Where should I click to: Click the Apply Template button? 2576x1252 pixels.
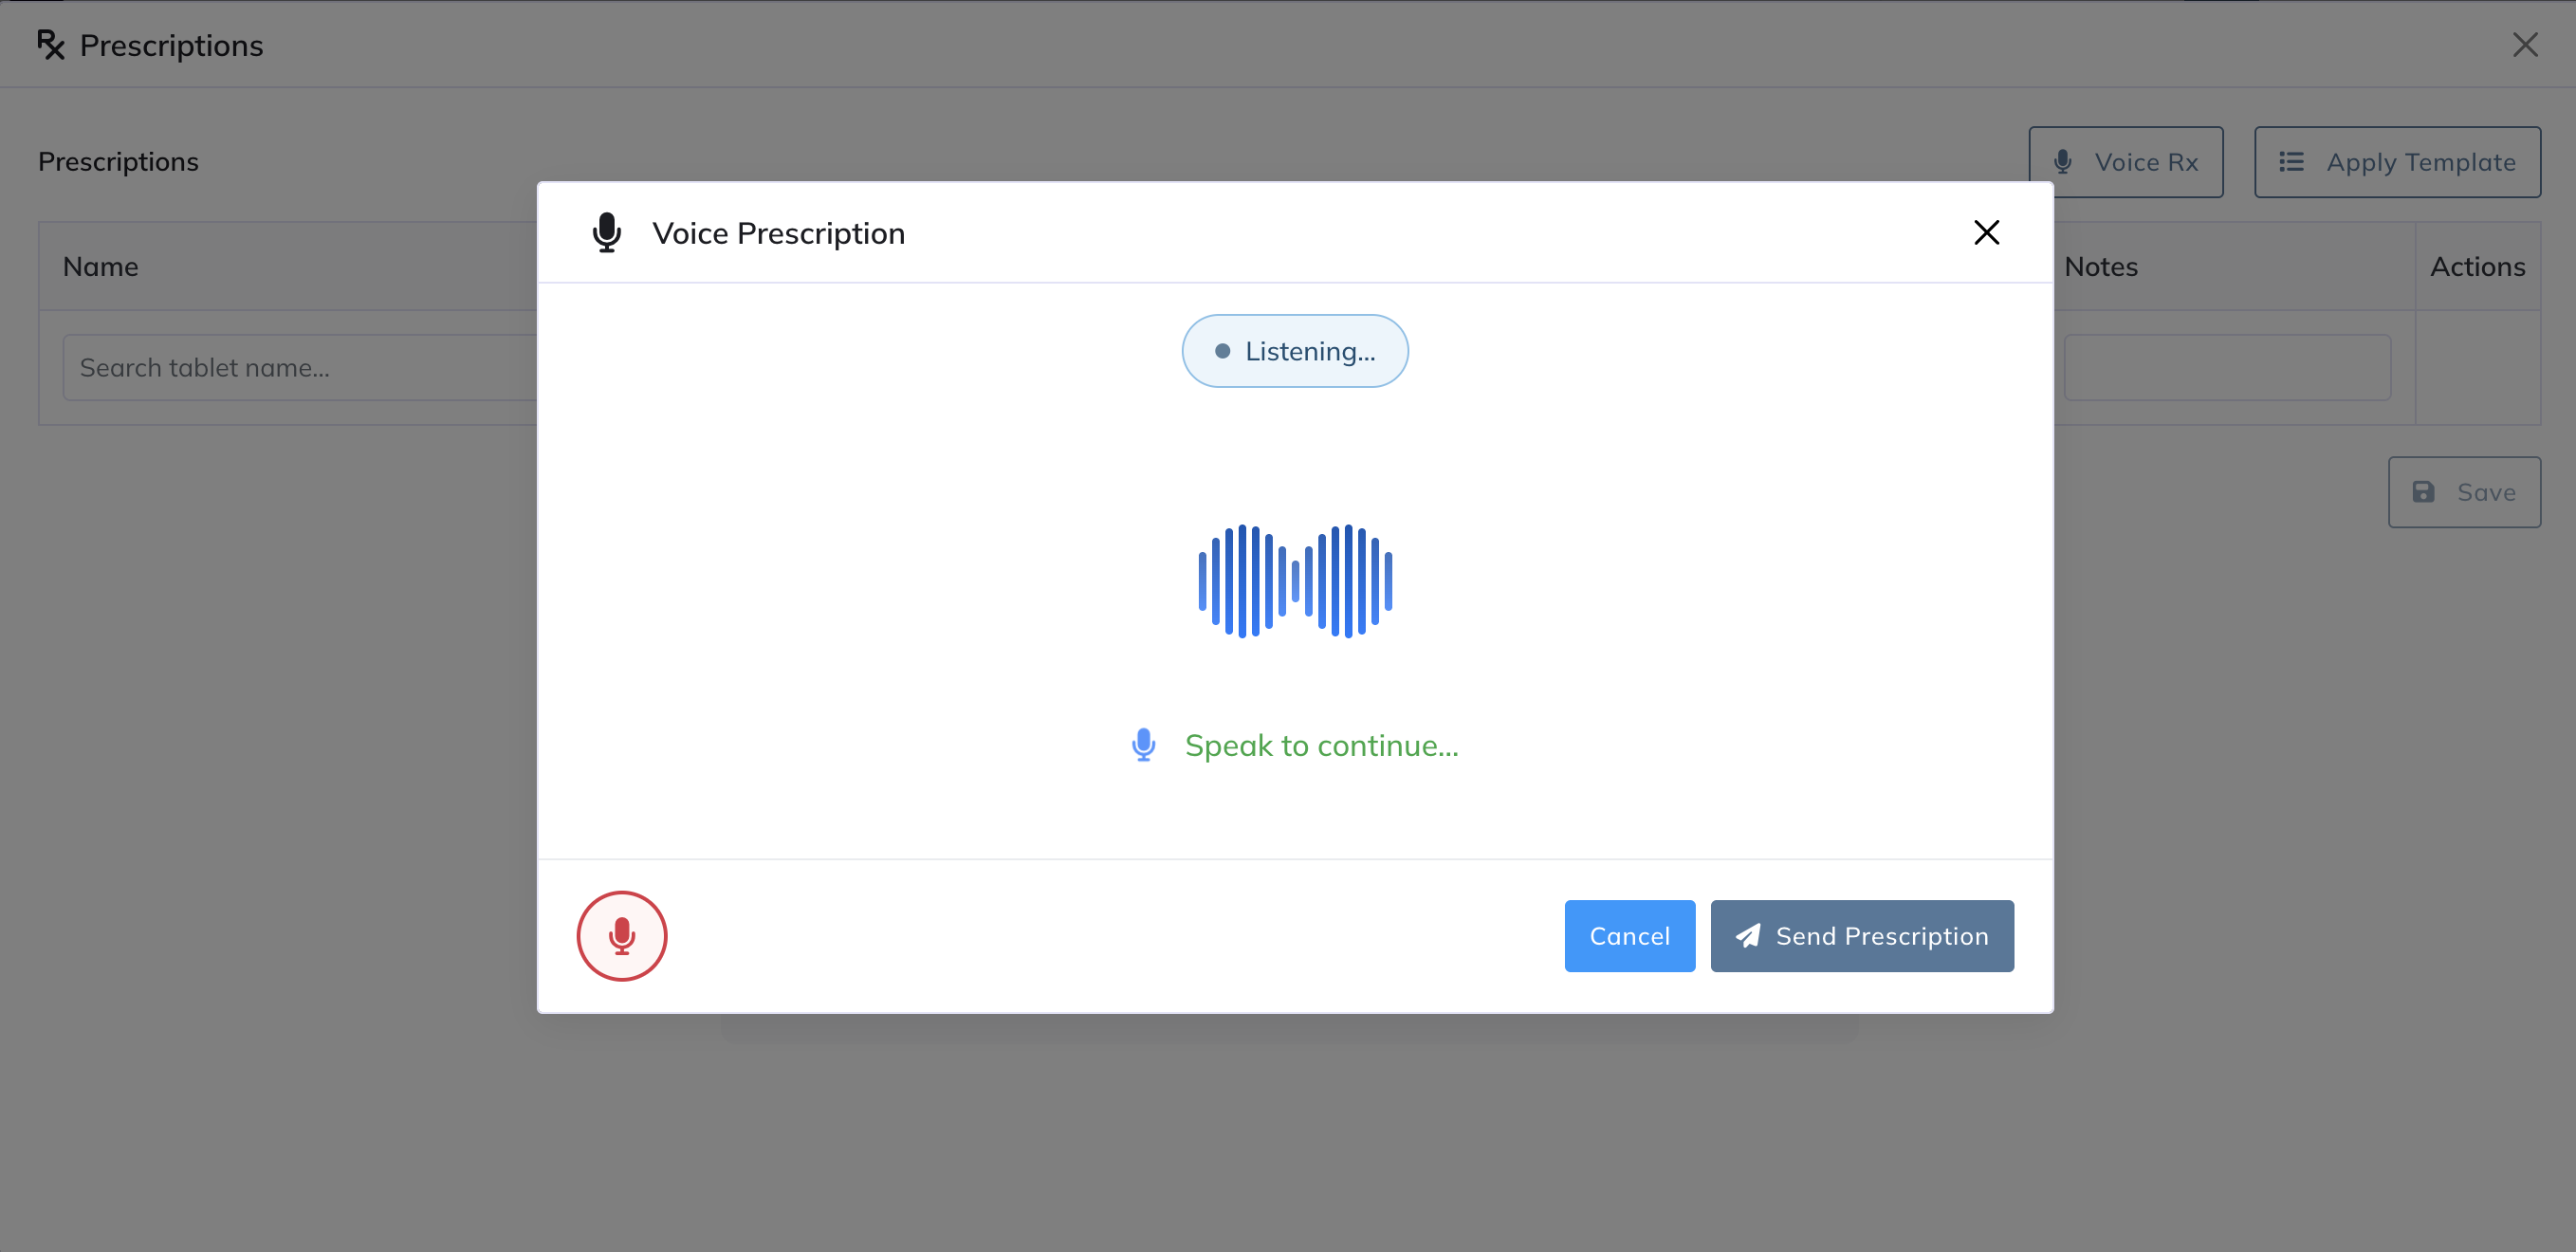click(2397, 161)
